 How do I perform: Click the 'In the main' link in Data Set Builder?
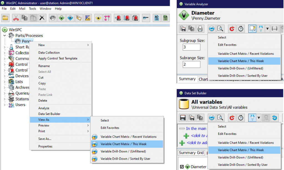[196, 129]
